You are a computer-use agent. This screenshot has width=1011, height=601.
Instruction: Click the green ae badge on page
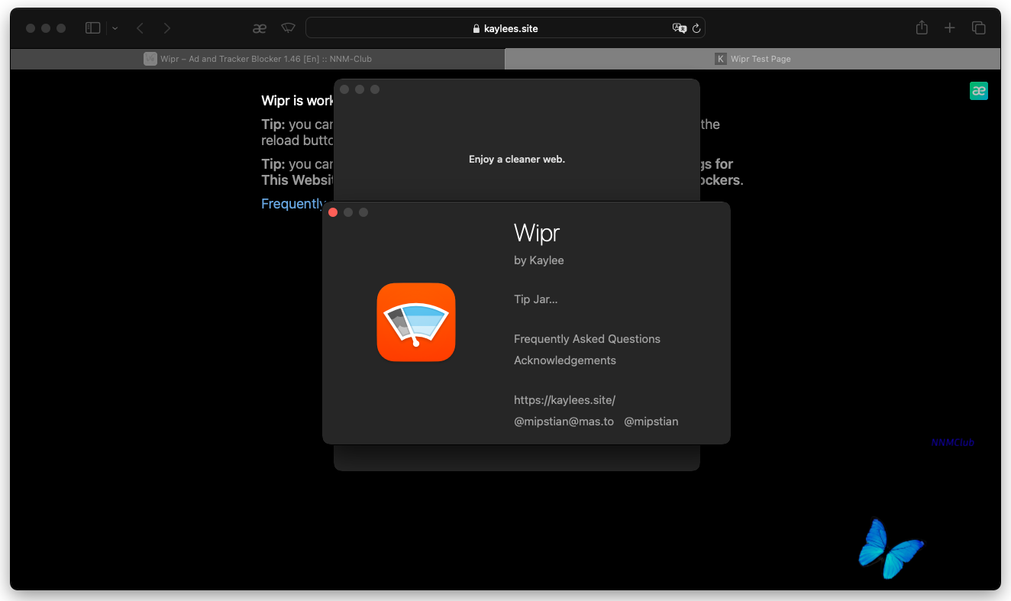coord(979,91)
